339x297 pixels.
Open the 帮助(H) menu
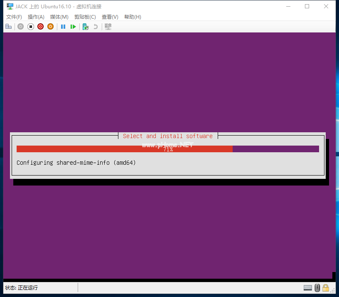point(133,17)
